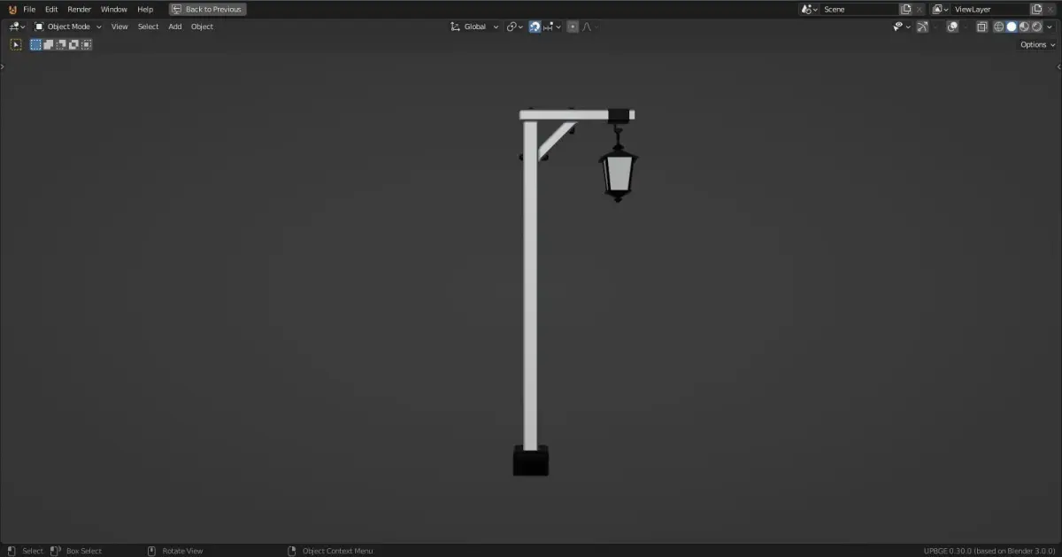Expand the right sidebar arrow
1062x557 pixels.
click(x=1058, y=66)
